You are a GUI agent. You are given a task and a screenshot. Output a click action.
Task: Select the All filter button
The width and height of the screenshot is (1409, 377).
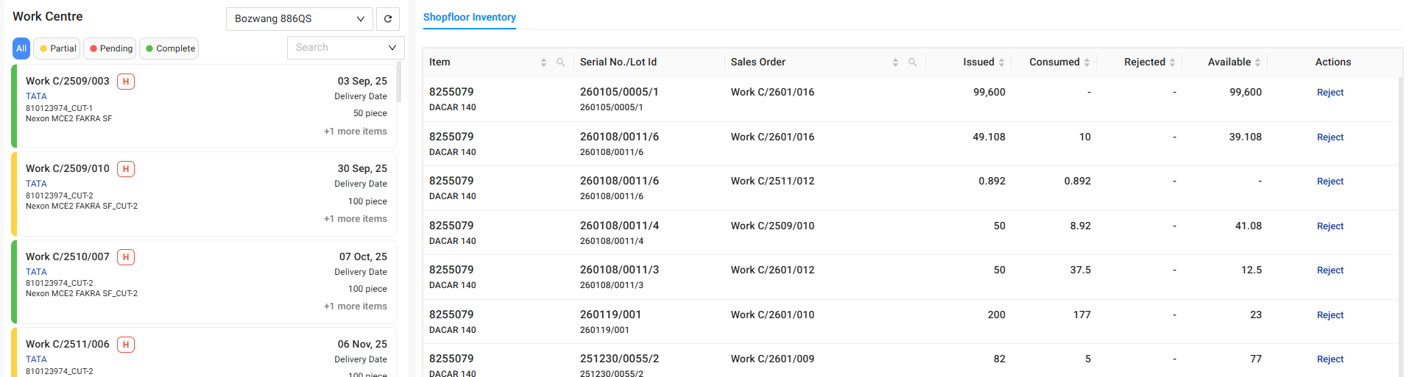pos(21,49)
